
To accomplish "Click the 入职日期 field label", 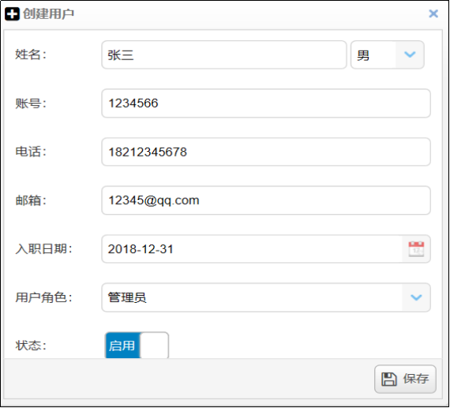I will click(44, 249).
